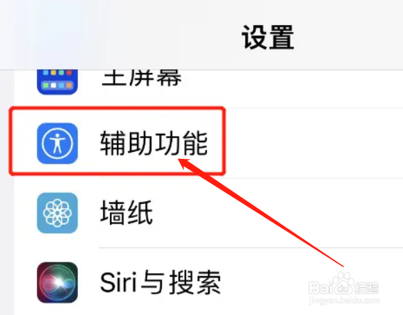Click the red arrow tip near 功能
Viewport: 403px width, 315px height.
pyautogui.click(x=182, y=162)
